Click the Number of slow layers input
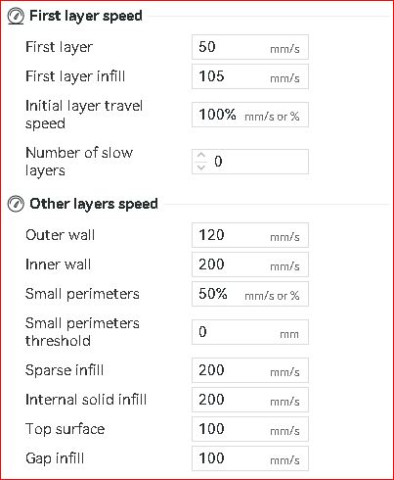This screenshot has height=480, width=394. click(x=250, y=162)
